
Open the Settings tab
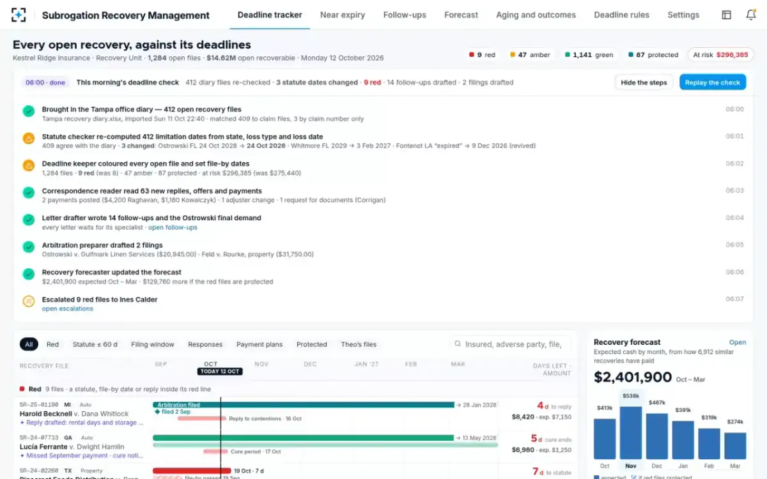pyautogui.click(x=683, y=15)
